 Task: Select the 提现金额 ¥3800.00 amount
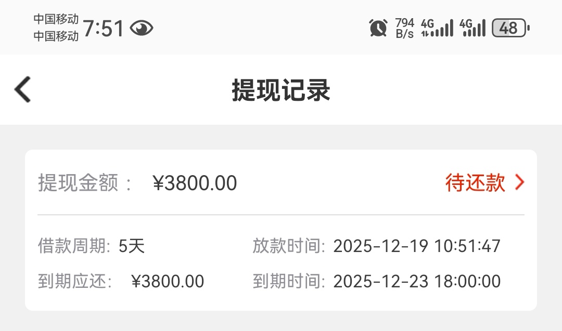(195, 183)
